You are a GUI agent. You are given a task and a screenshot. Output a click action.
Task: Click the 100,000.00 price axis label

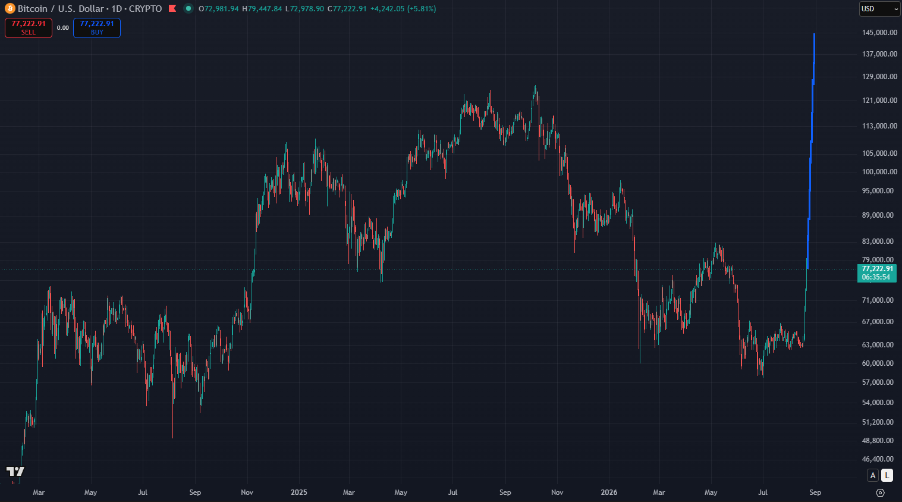(x=879, y=172)
